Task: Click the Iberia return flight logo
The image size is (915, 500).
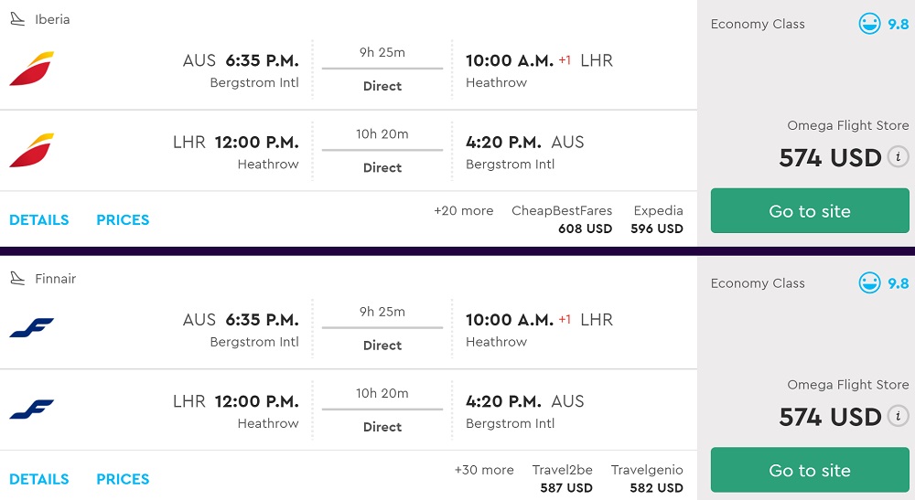Action: coord(31,151)
